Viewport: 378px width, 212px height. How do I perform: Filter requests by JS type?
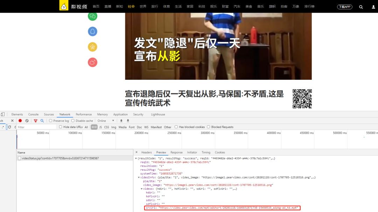(100, 127)
